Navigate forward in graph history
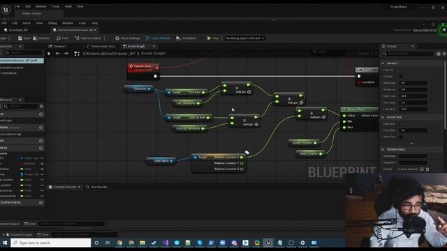The image size is (447, 251). (66, 54)
